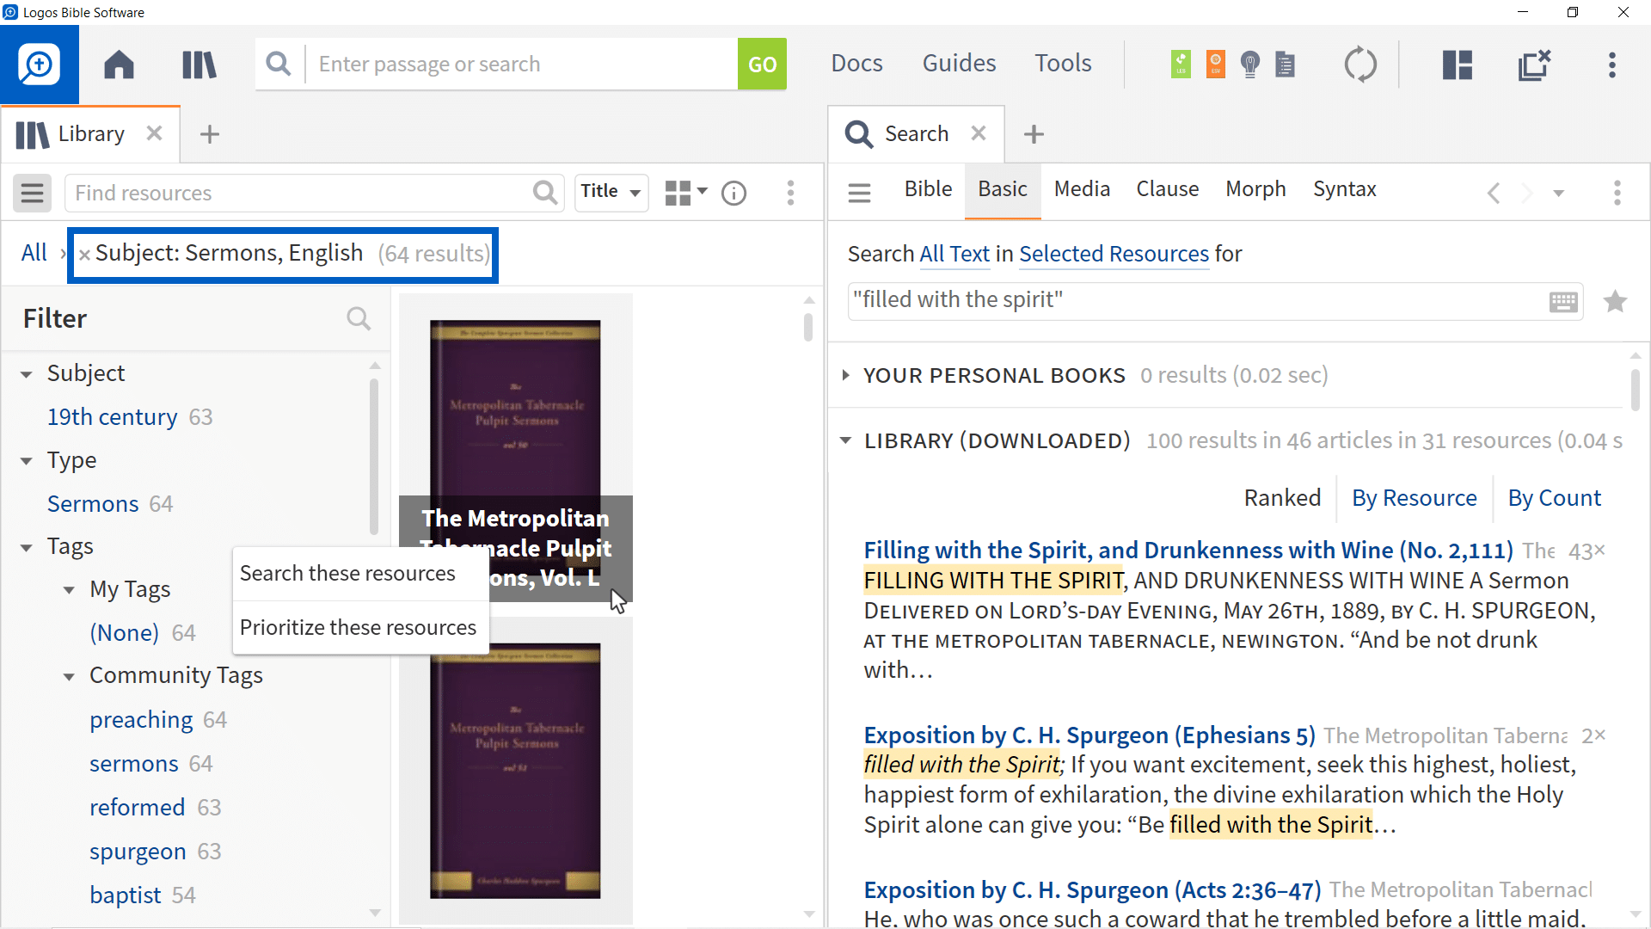
Task: Open the main application kebab menu
Action: click(x=1612, y=65)
